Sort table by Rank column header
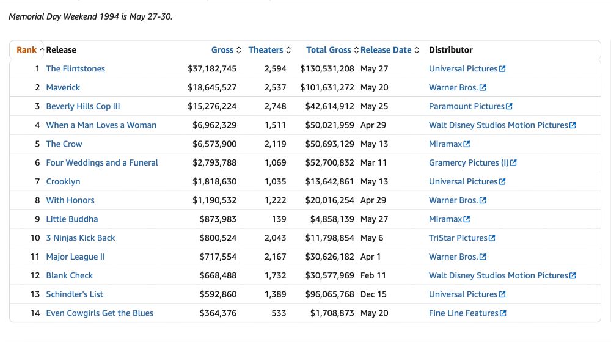Viewport: 611px width, 342px height. click(x=26, y=50)
